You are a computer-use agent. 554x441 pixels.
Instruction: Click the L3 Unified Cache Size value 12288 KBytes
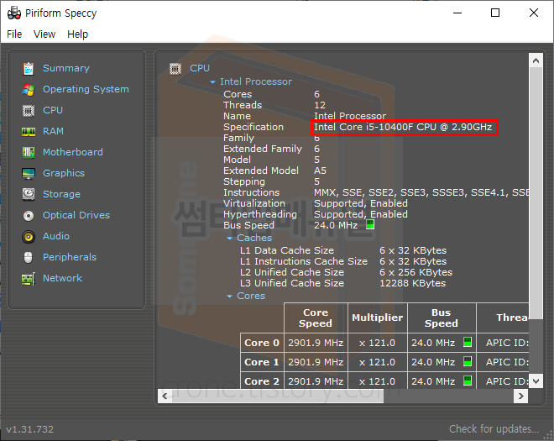coord(412,283)
